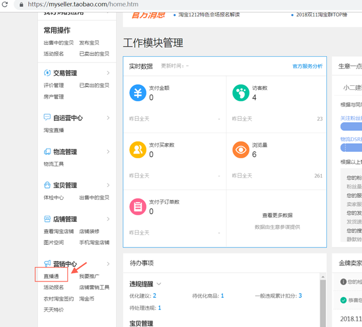The height and width of the screenshot is (327, 362).
Task: Click 查看更多数据 button
Action: pos(277,215)
